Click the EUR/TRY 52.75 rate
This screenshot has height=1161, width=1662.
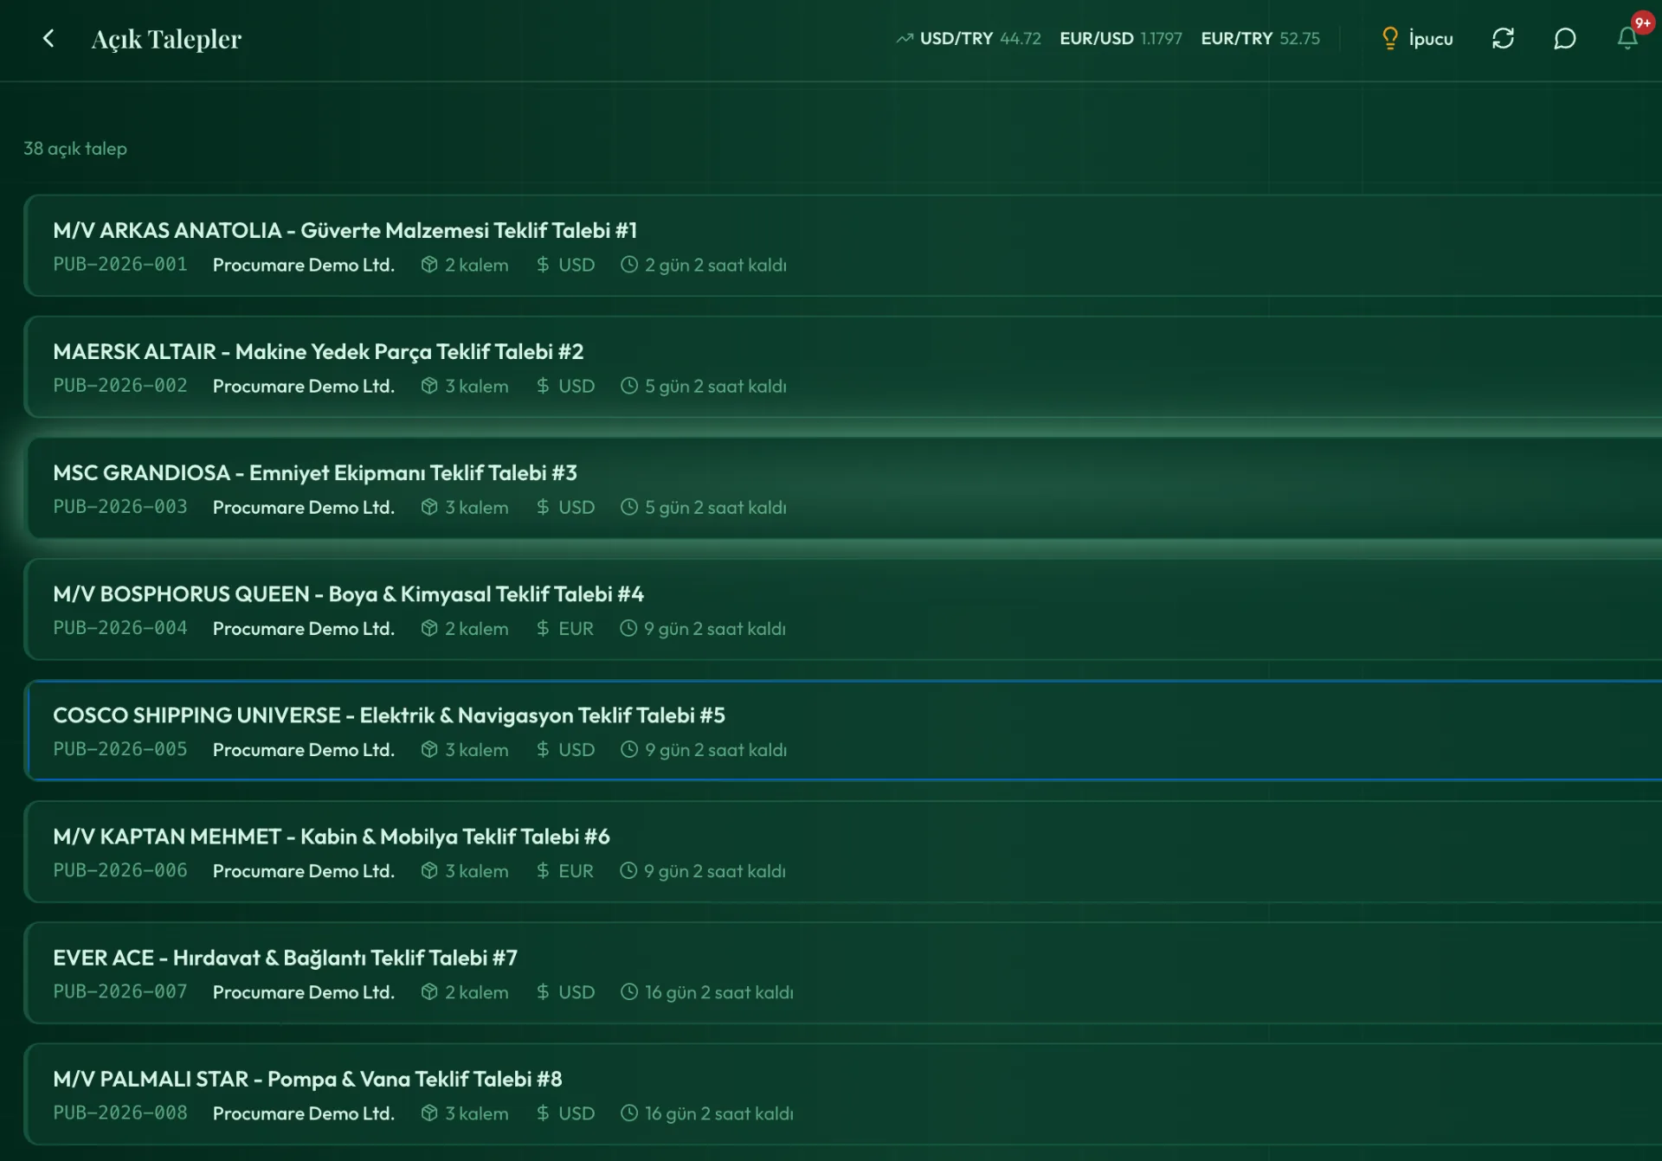click(1260, 38)
